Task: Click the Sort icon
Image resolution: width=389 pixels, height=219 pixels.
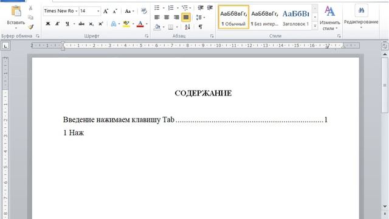Action: tap(187, 27)
